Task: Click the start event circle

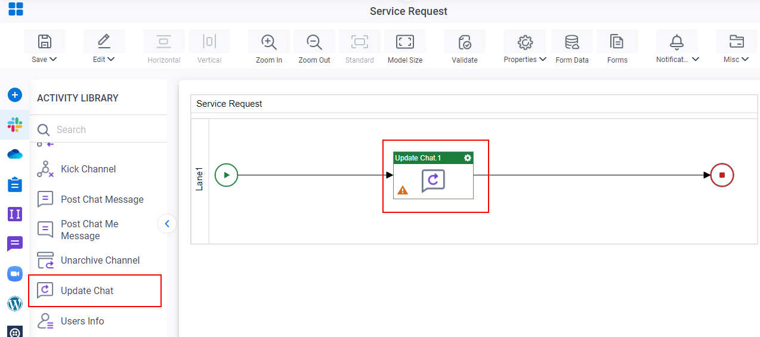Action: [x=226, y=175]
